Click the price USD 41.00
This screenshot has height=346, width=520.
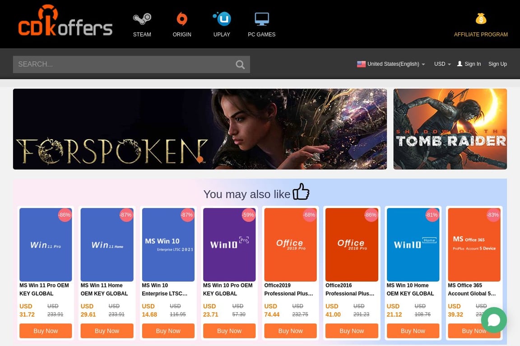tap(333, 310)
